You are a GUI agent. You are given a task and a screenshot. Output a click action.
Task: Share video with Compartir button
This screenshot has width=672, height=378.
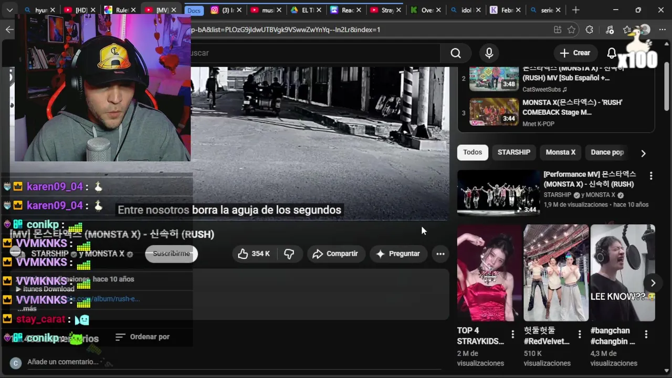[x=335, y=254]
